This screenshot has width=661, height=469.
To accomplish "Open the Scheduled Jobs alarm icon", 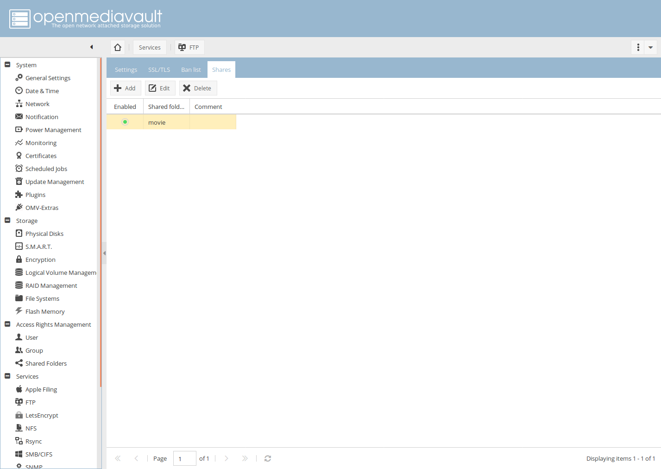I will click(19, 168).
